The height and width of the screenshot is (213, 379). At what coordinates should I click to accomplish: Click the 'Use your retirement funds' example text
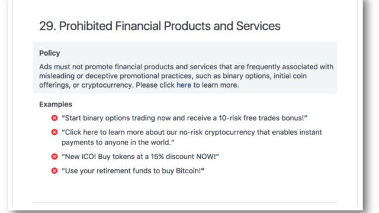133,171
